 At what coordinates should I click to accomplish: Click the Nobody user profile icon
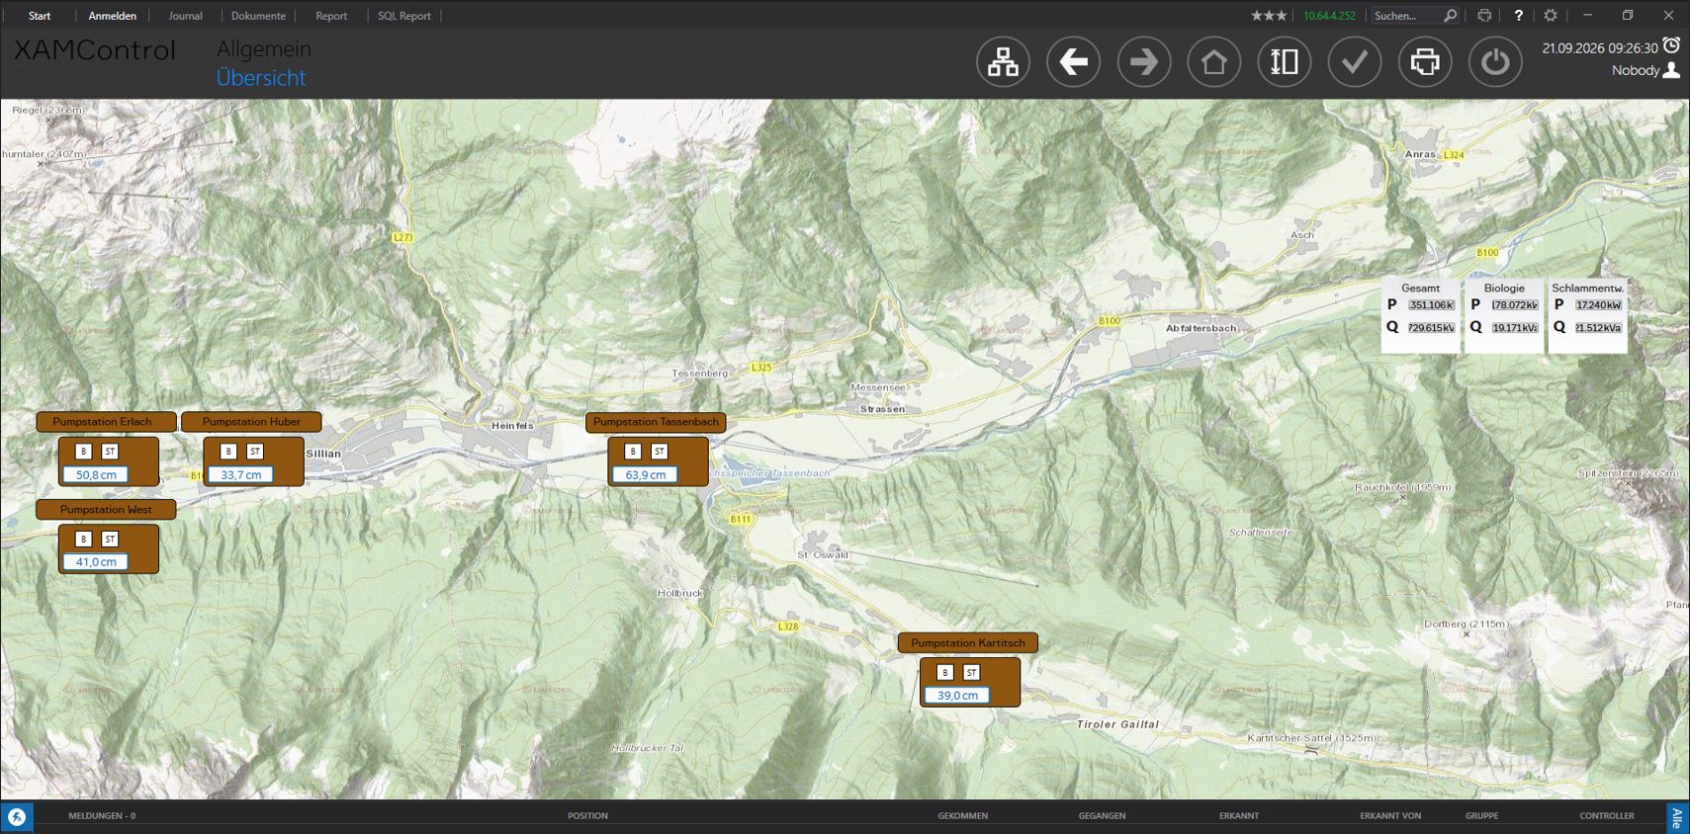(1672, 70)
